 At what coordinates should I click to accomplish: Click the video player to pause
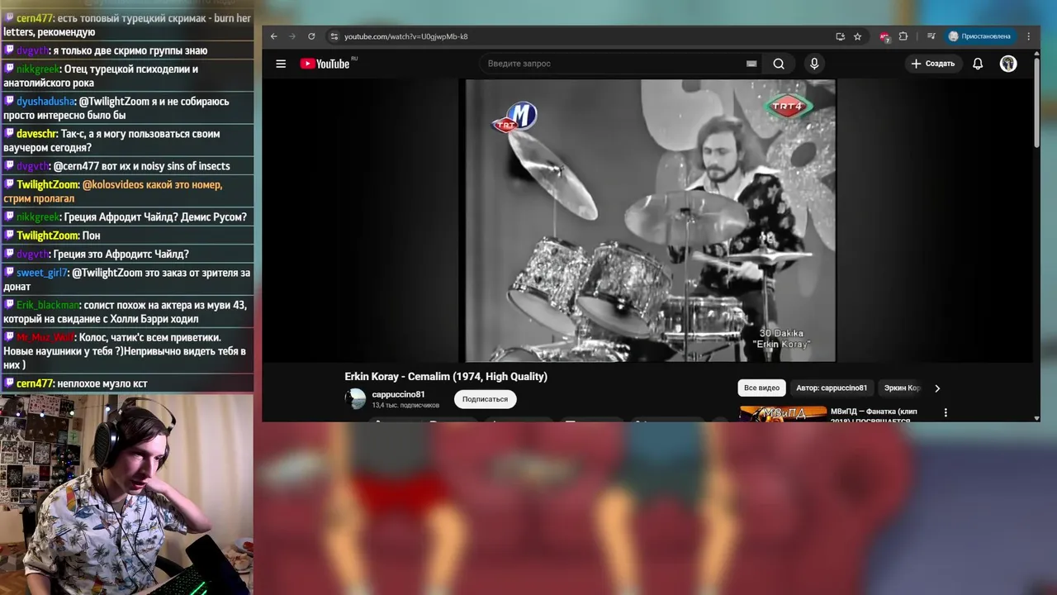(647, 221)
